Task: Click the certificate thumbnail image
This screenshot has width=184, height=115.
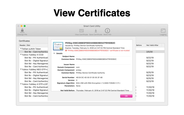Action: point(58,46)
